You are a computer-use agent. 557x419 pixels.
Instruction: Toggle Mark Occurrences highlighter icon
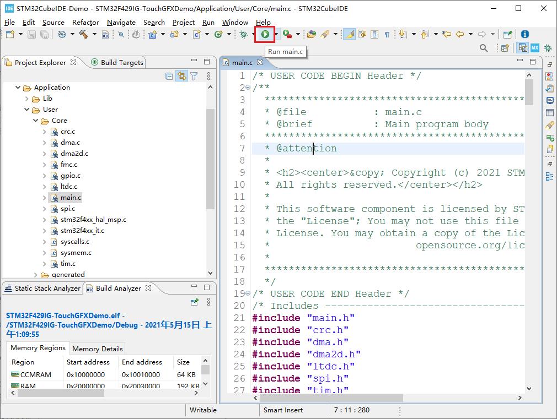coord(349,34)
